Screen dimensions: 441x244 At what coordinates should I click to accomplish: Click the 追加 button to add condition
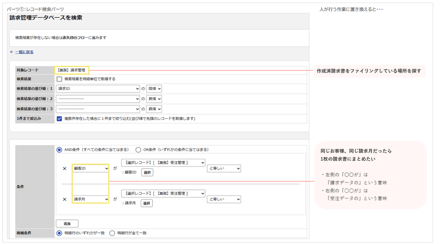click(x=67, y=224)
